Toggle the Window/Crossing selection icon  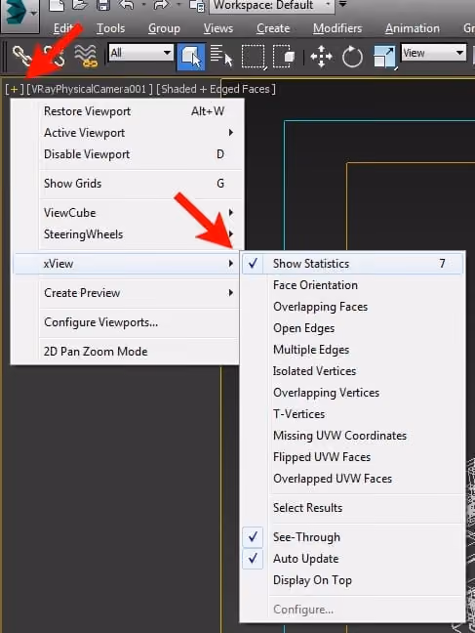284,56
